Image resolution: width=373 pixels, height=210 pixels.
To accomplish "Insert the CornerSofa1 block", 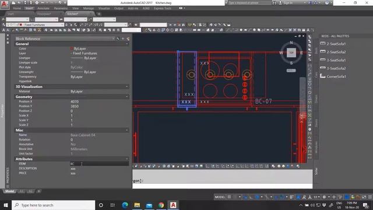I will coord(333,76).
